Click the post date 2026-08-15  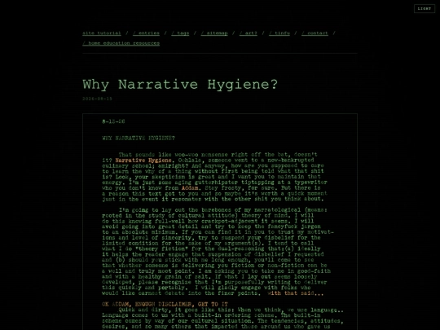coord(97,99)
